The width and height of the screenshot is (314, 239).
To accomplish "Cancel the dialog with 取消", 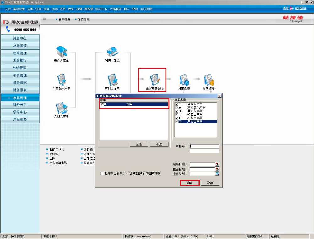I will 210,183.
